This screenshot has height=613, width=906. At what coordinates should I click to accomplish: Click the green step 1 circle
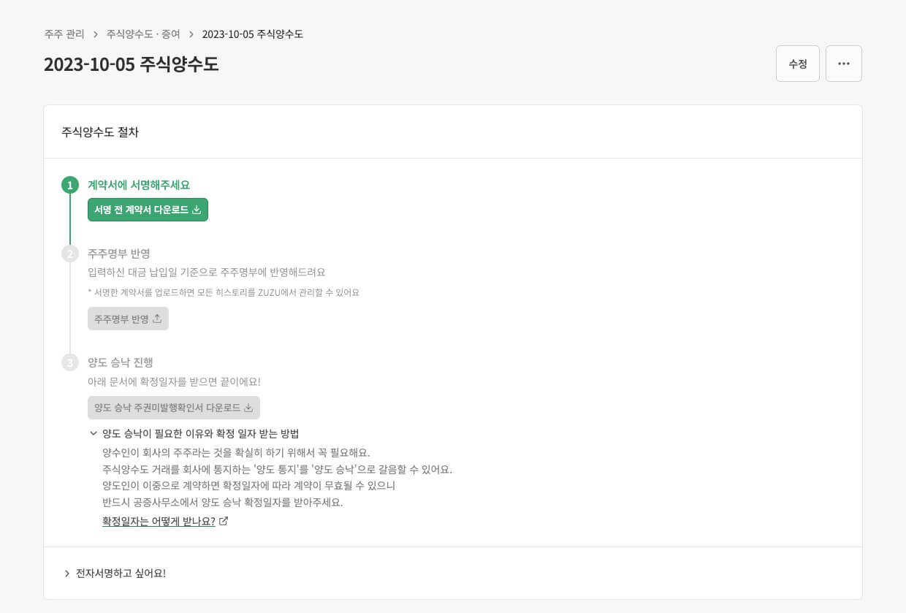point(69,185)
